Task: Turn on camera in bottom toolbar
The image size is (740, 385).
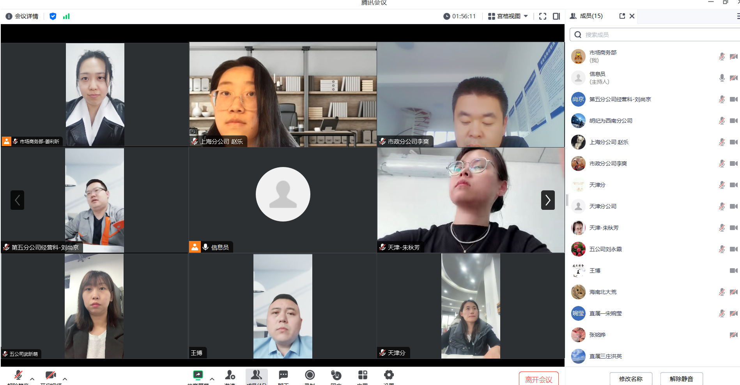Action: click(x=51, y=375)
